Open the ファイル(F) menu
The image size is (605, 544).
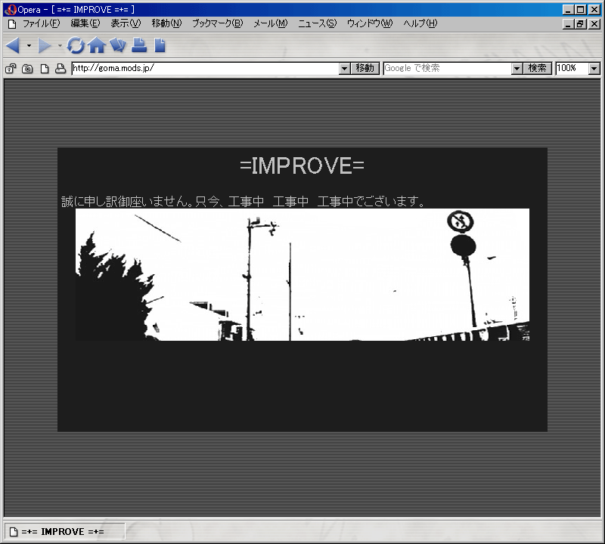[42, 23]
